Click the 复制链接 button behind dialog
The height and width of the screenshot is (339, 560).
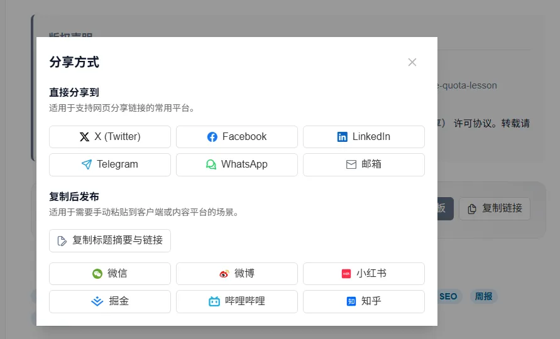(495, 208)
